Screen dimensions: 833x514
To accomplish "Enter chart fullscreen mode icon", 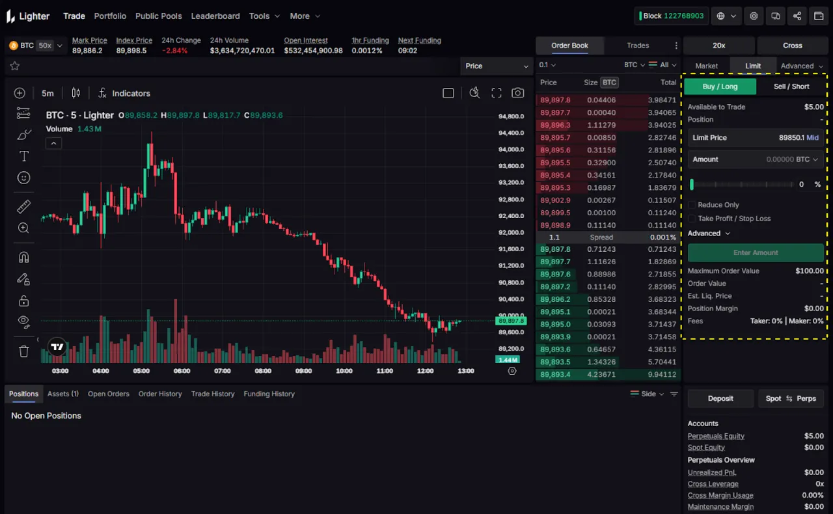I will [497, 93].
